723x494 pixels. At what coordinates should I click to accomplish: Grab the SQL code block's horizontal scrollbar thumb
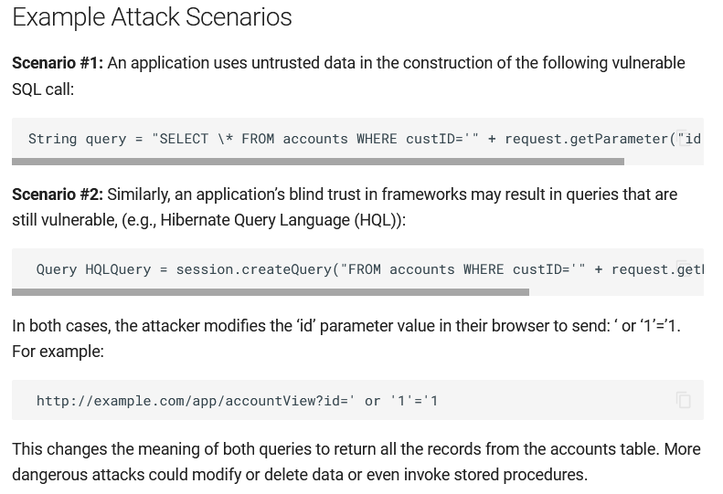coord(317,162)
